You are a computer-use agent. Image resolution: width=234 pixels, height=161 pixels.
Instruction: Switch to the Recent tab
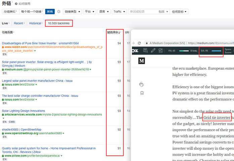coord(18,23)
